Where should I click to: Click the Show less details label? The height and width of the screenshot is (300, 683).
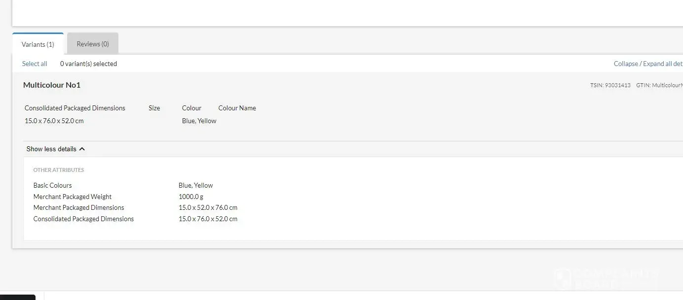tap(51, 149)
